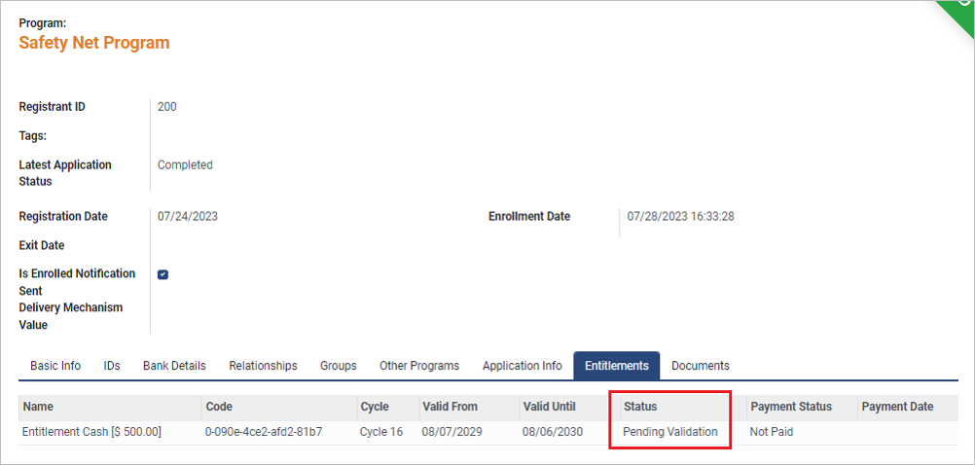Click the green corner ribbon icon
Image resolution: width=975 pixels, height=465 pixels.
point(959,13)
